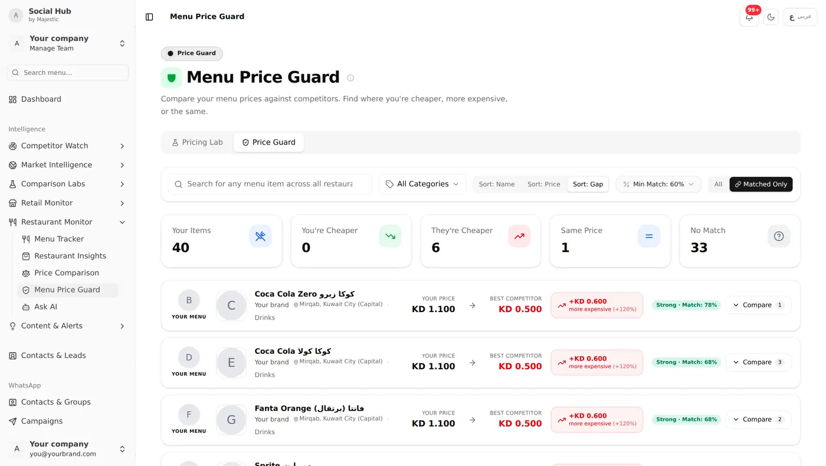826x466 pixels.
Task: Click the Strong Match 78% badge
Action: 686,305
